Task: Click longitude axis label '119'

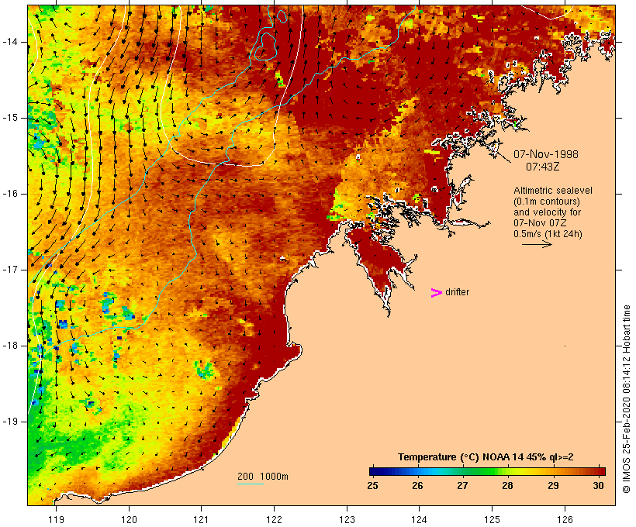Action: pyautogui.click(x=57, y=519)
